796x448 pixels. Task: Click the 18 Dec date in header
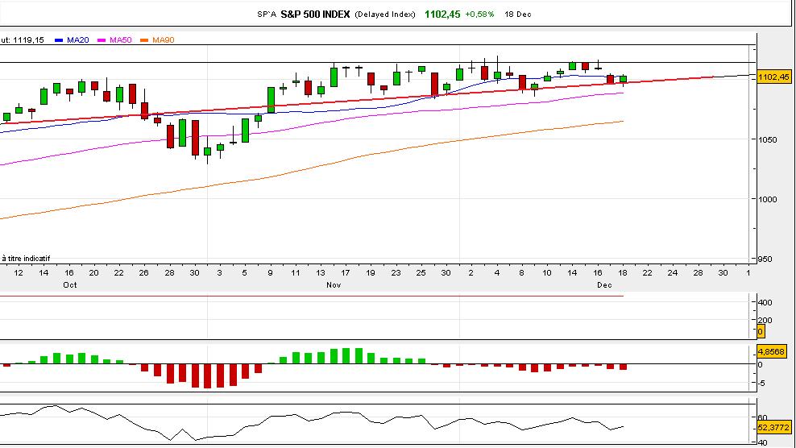coord(518,15)
